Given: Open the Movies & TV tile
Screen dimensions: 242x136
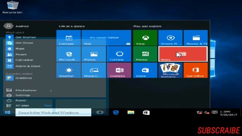Looking at the screenshot, I should coord(196,38).
